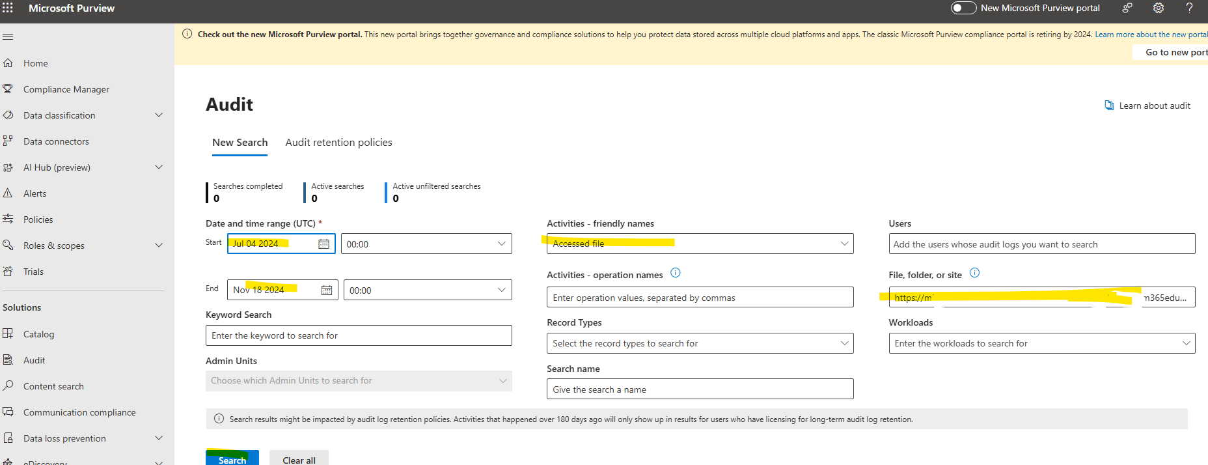The height and width of the screenshot is (465, 1208).
Task: Click the Start date Jul 04 2024 field
Action: [281, 244]
